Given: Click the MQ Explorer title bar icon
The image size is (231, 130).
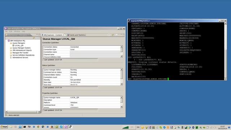Looking at the screenshot, I should pyautogui.click(x=6, y=29).
